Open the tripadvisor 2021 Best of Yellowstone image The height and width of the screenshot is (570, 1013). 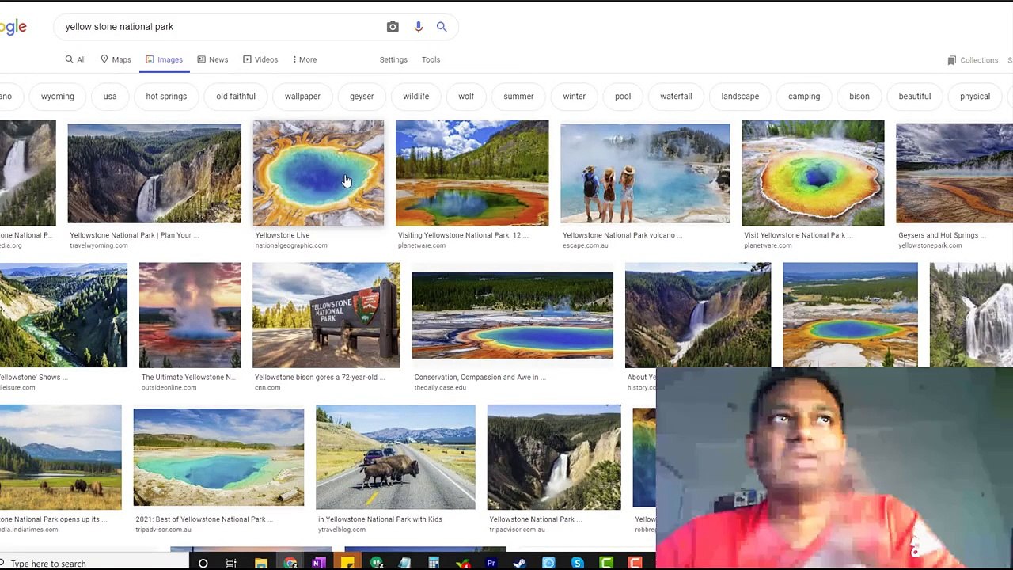[x=218, y=458]
